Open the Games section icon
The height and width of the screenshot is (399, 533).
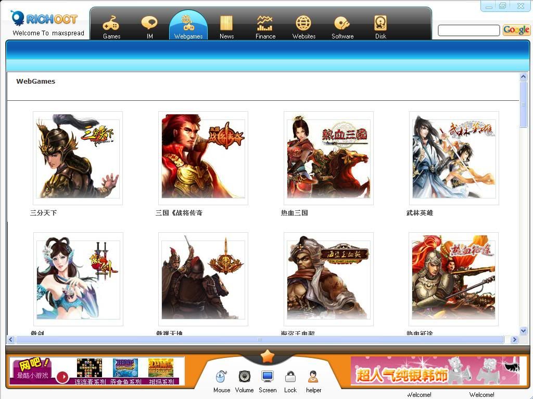click(111, 24)
